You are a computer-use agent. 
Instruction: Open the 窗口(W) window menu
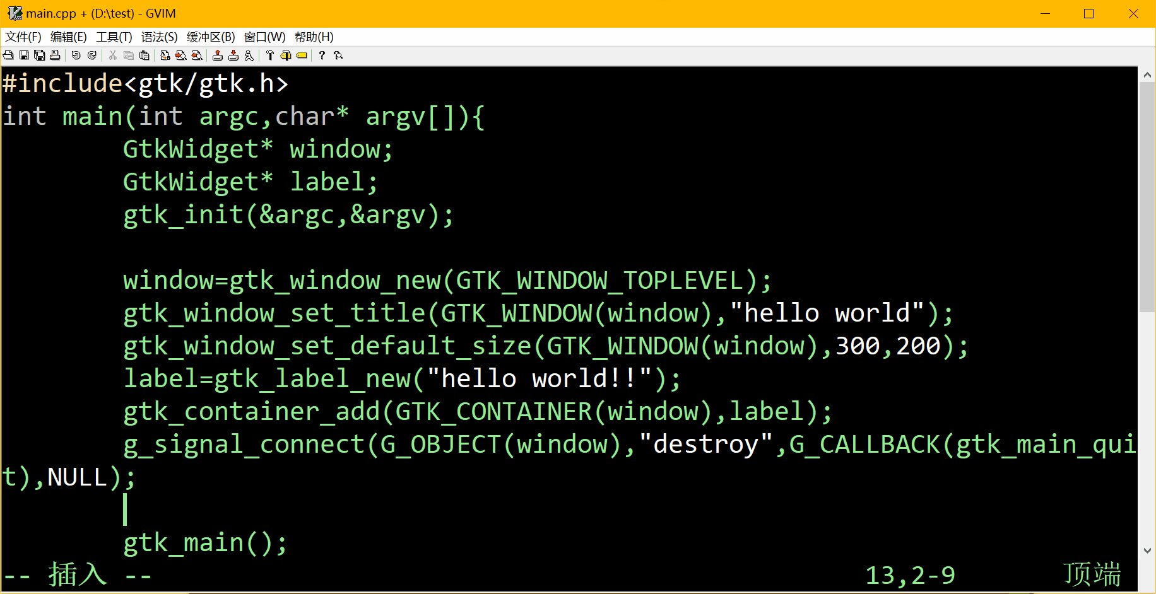(x=264, y=37)
